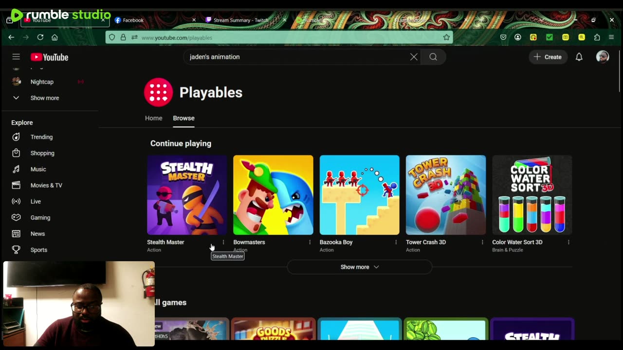Open the Tower Crash 3D title link
The height and width of the screenshot is (350, 623).
pos(426,242)
